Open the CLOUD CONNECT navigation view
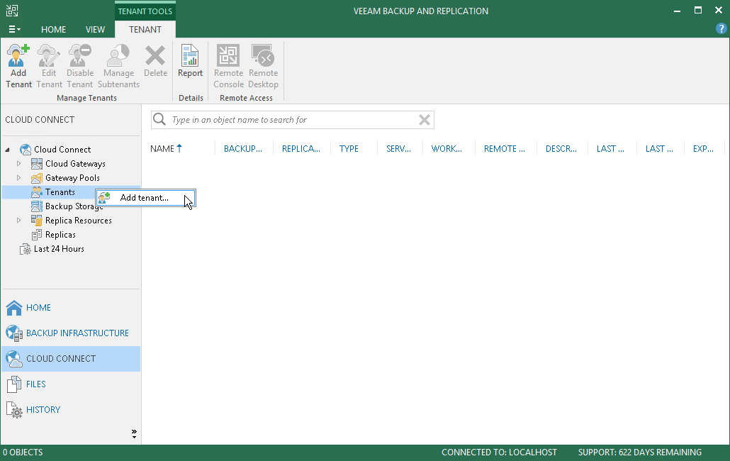This screenshot has height=461, width=730. tap(71, 359)
